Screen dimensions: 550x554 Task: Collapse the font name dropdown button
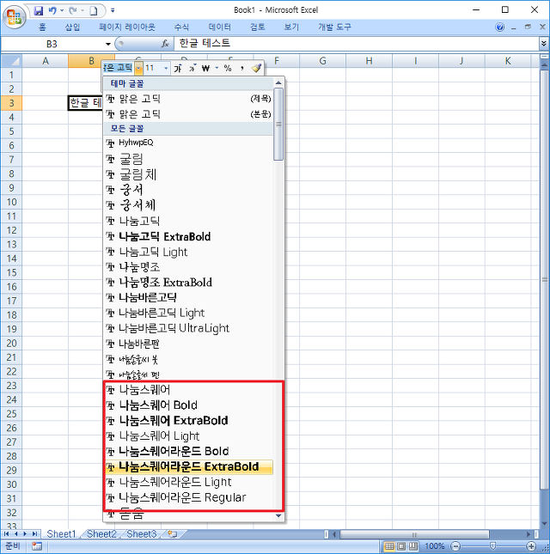click(139, 68)
